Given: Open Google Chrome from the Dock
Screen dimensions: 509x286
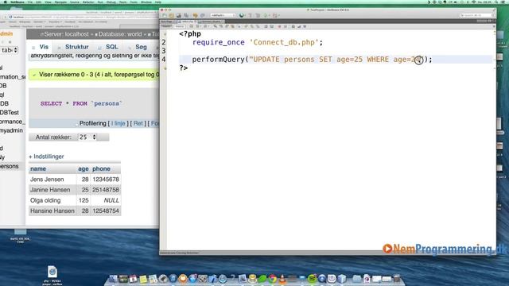Looking at the screenshot, I should click(x=272, y=279).
